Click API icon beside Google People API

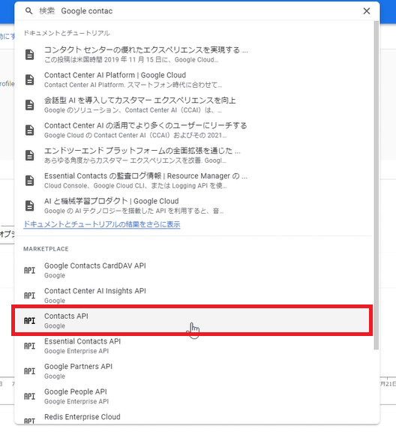(30, 397)
